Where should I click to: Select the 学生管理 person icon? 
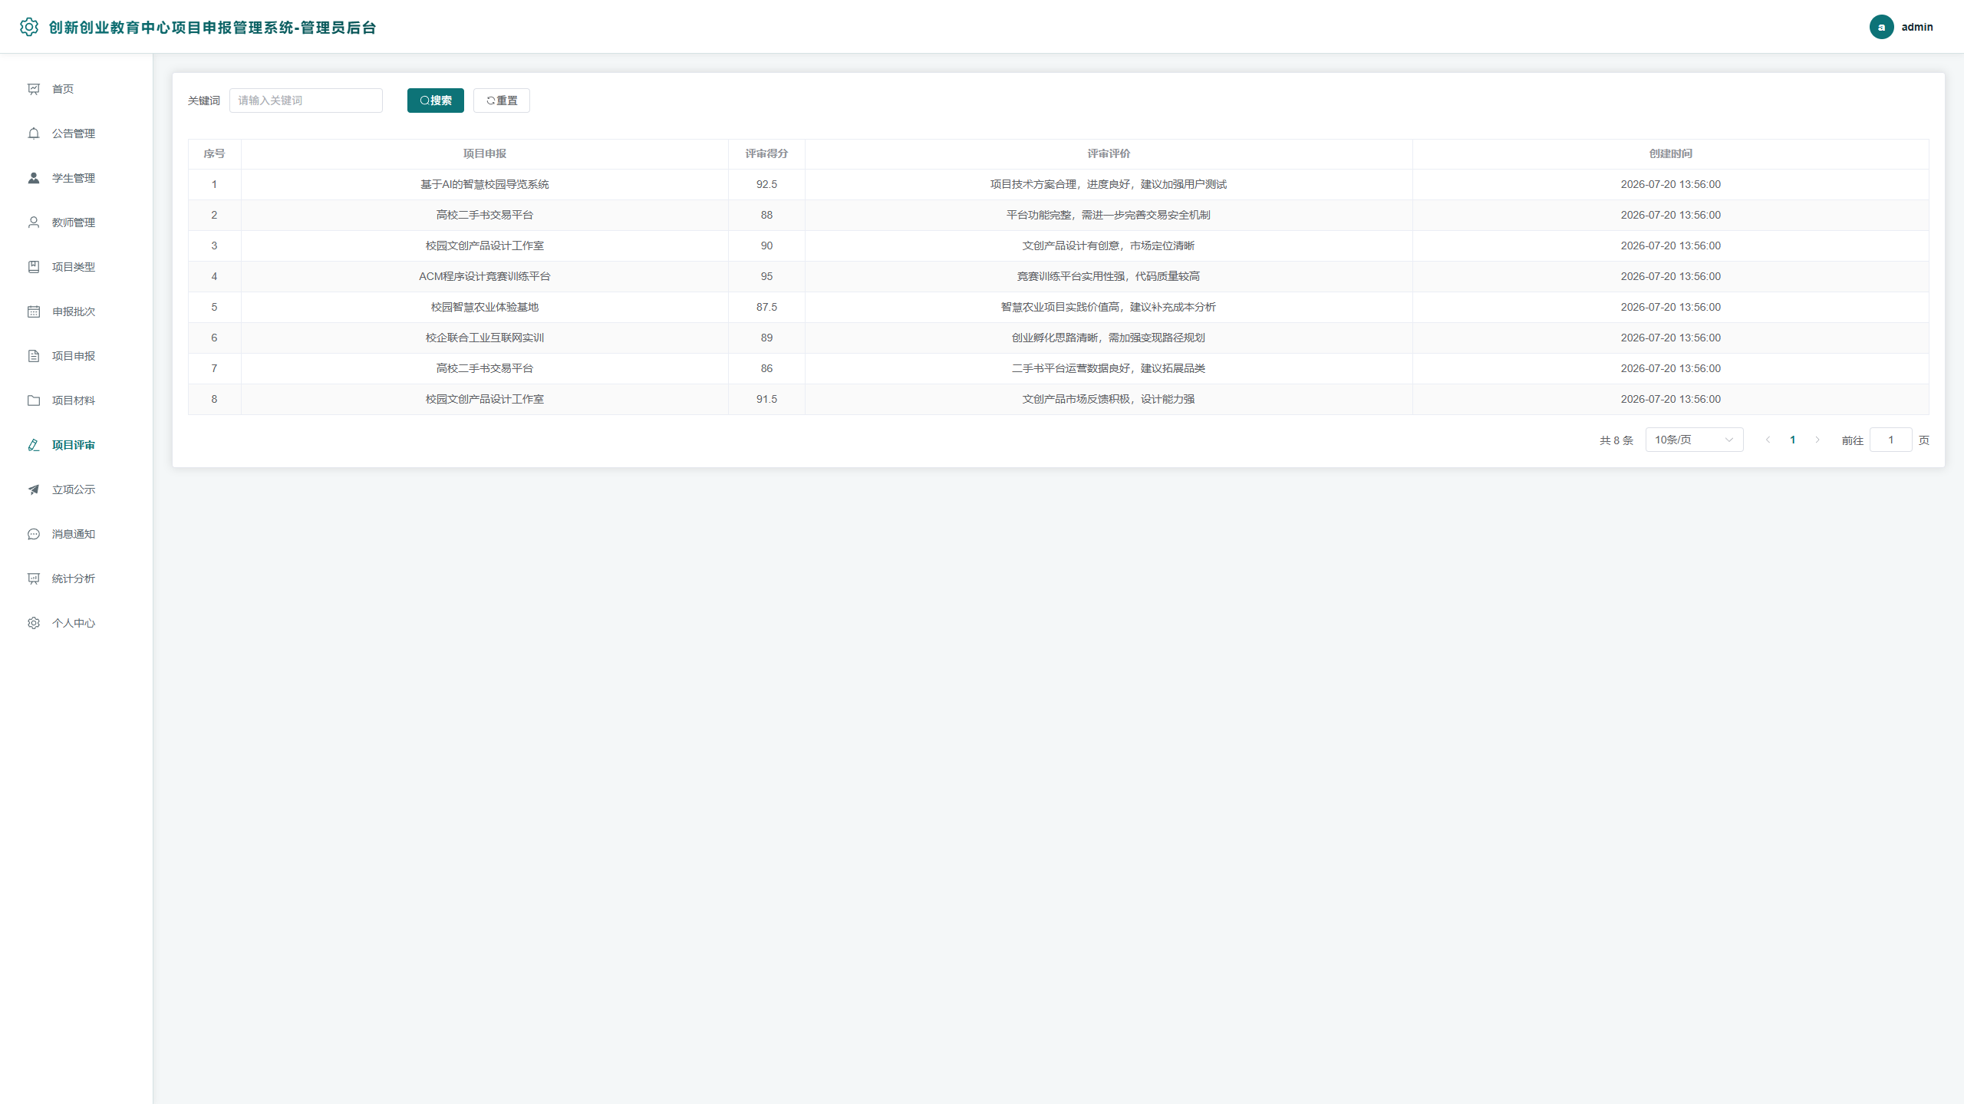pyautogui.click(x=34, y=178)
